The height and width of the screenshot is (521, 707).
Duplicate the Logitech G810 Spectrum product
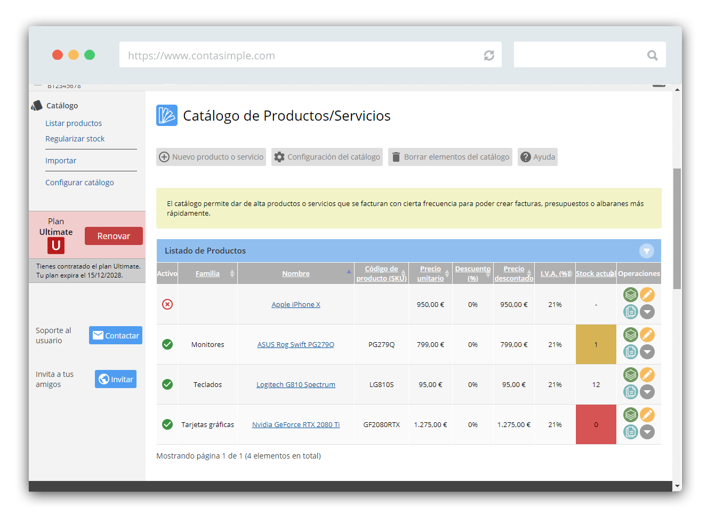click(x=631, y=392)
